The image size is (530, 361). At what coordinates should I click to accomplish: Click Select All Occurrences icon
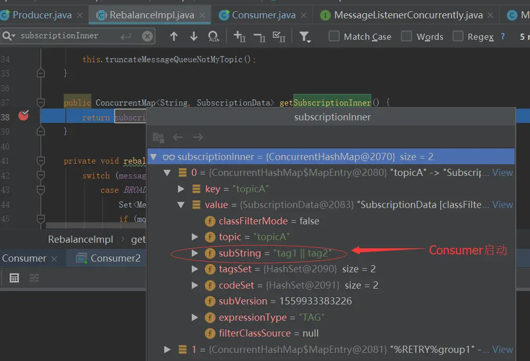tap(279, 36)
